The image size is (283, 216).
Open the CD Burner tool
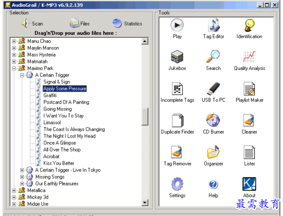(x=214, y=124)
